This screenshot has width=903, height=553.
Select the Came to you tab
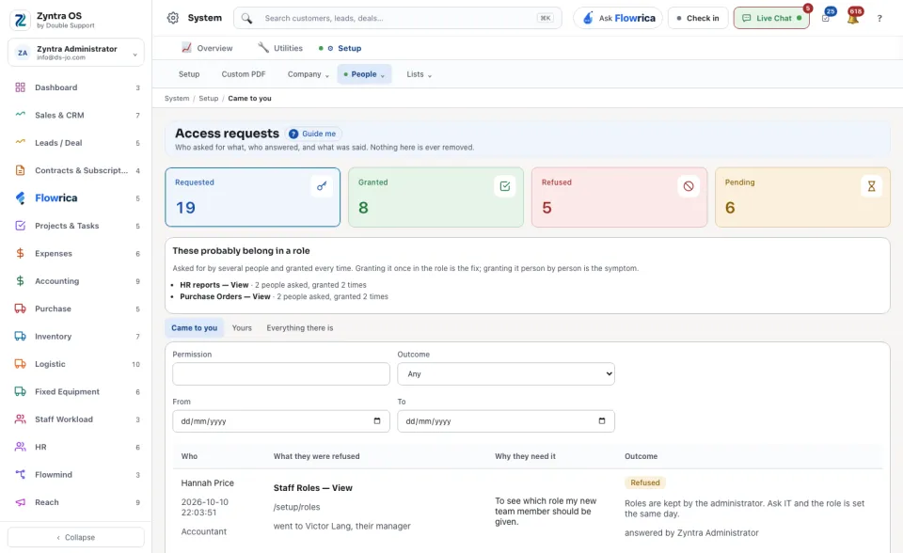[x=194, y=328]
